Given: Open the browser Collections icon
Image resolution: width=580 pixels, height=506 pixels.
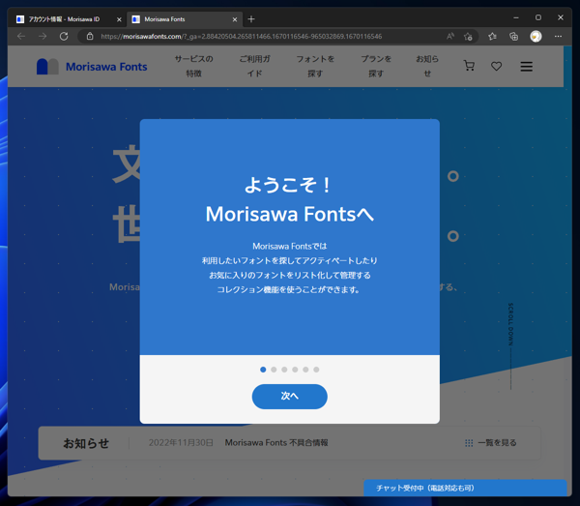Looking at the screenshot, I should [514, 36].
